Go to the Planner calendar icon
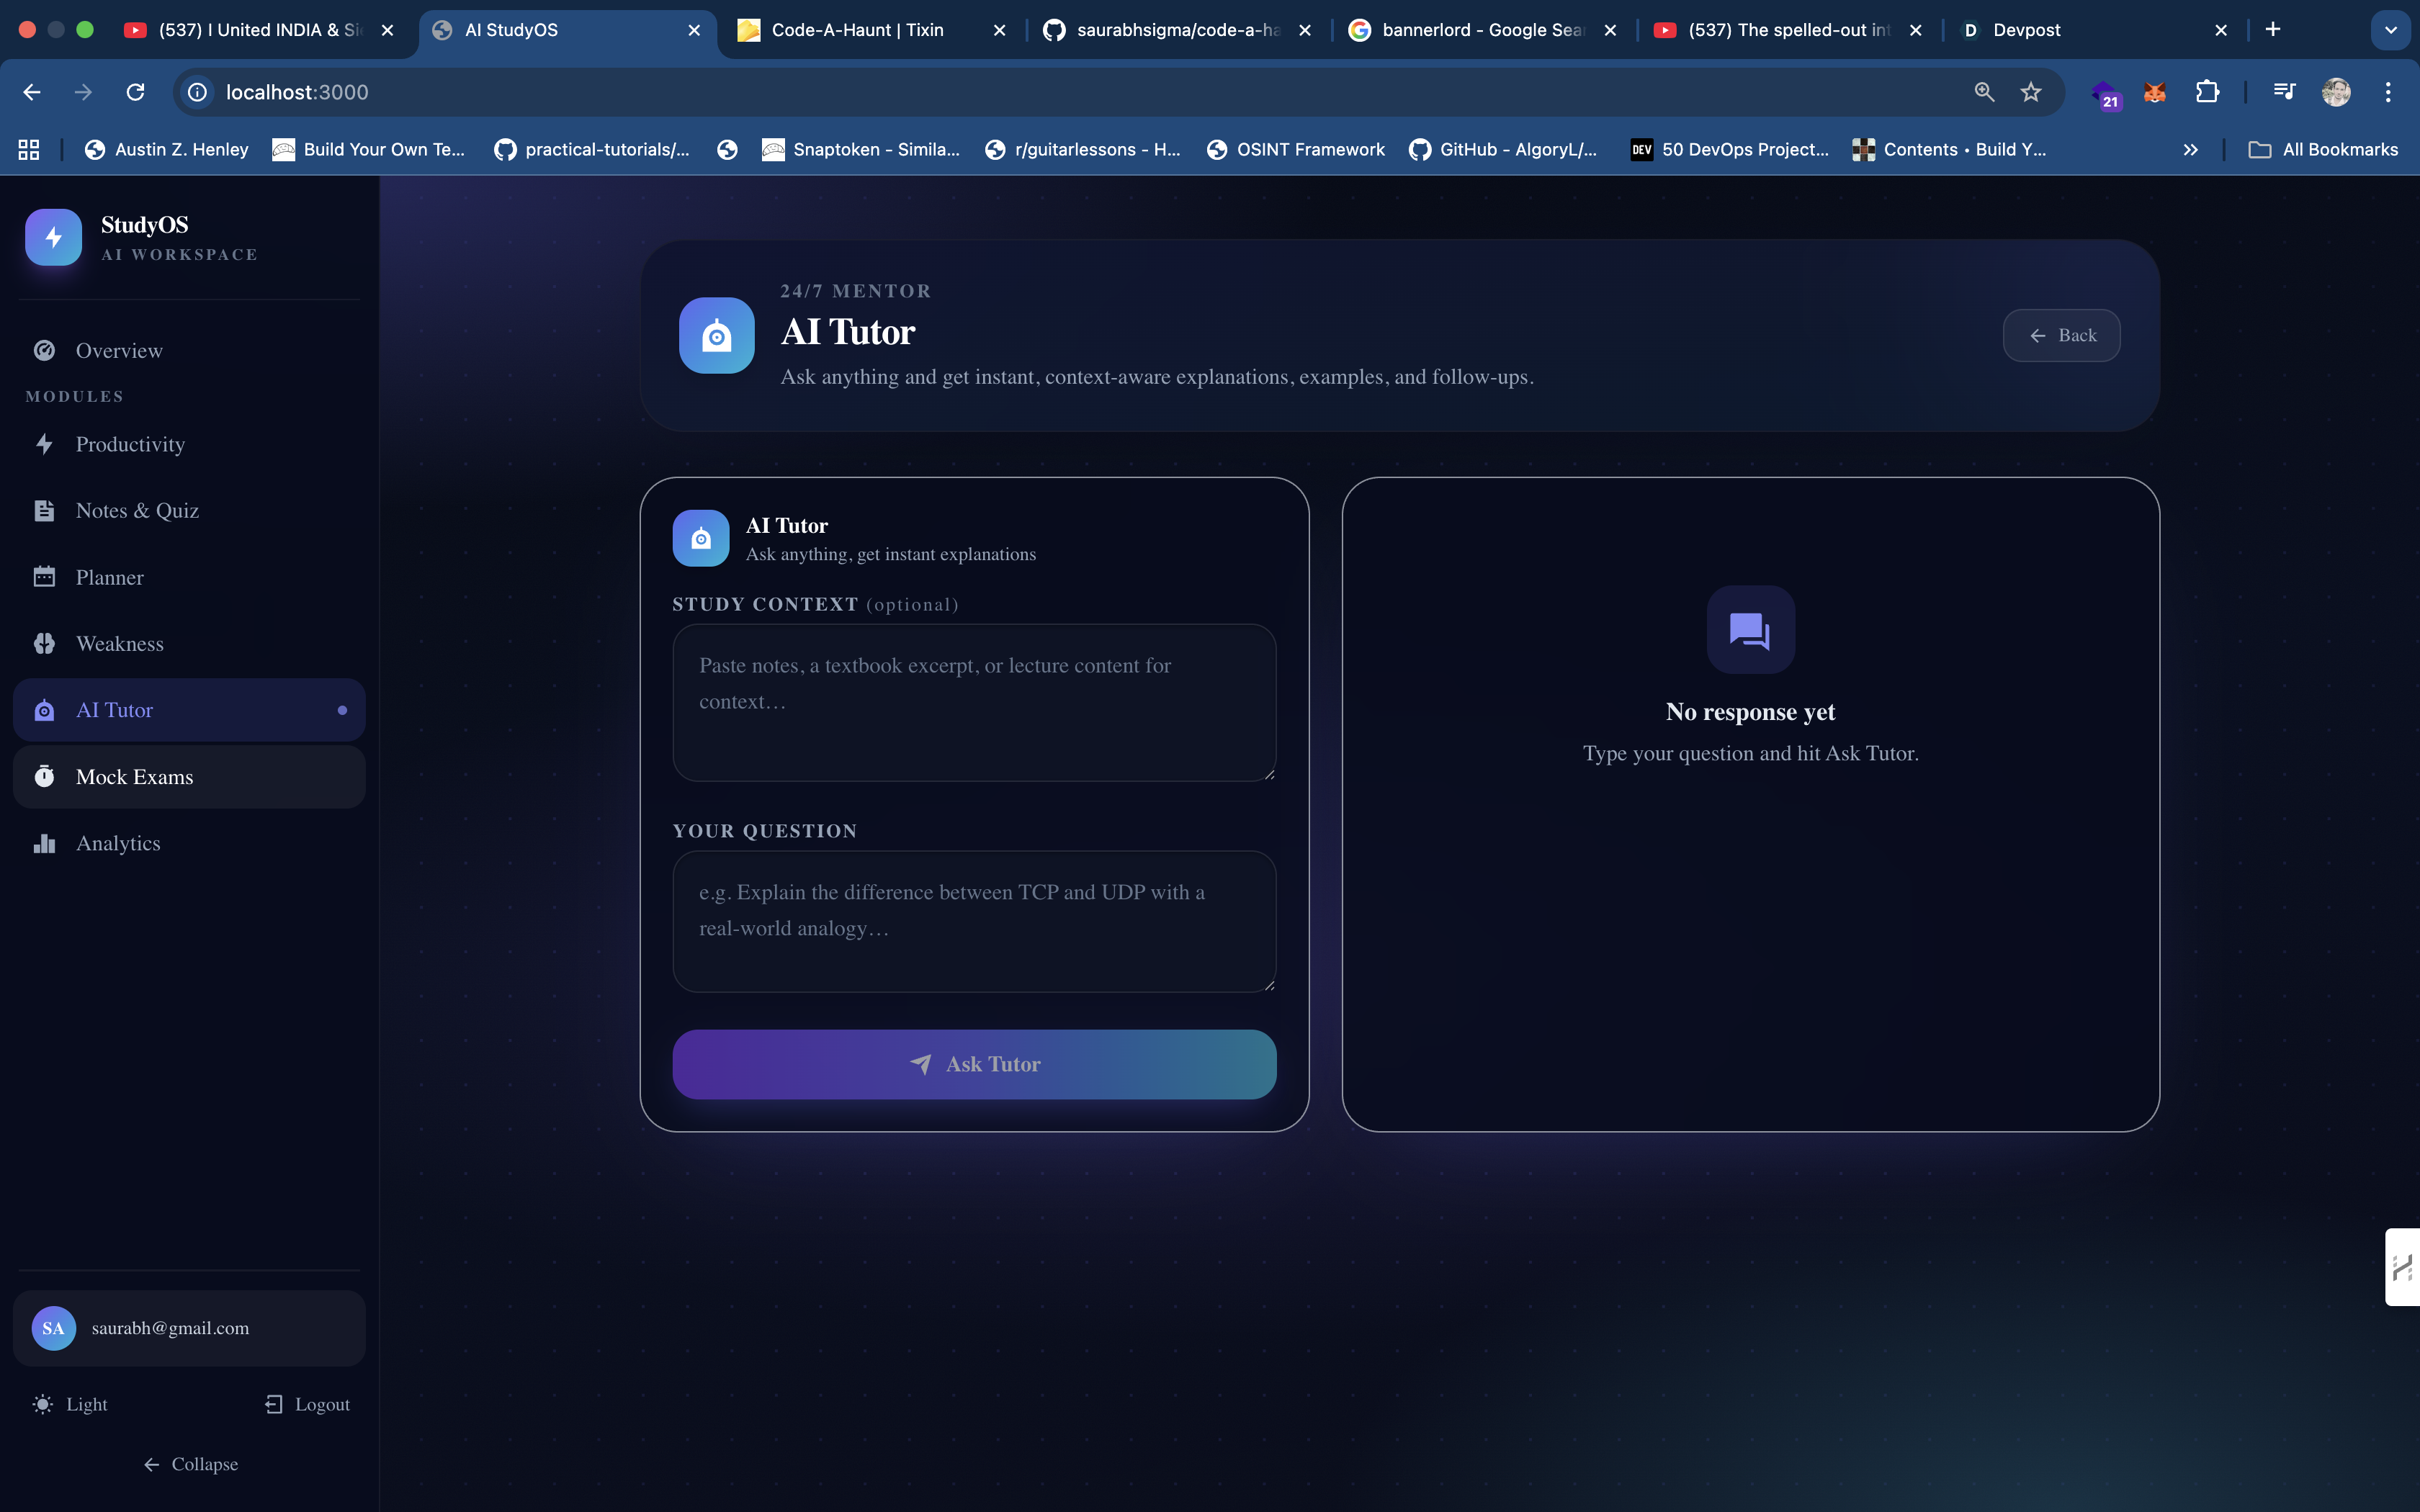 44,577
